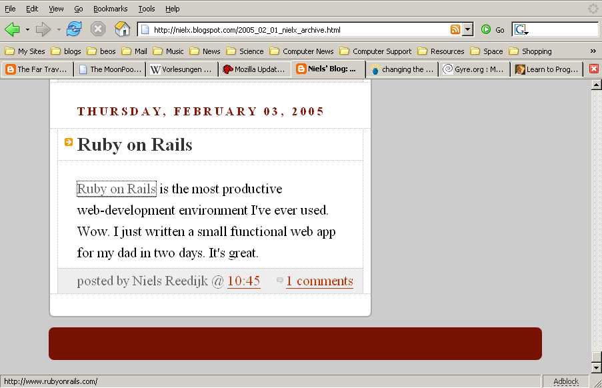
Task: Click the status bar URL text
Action: [51, 381]
